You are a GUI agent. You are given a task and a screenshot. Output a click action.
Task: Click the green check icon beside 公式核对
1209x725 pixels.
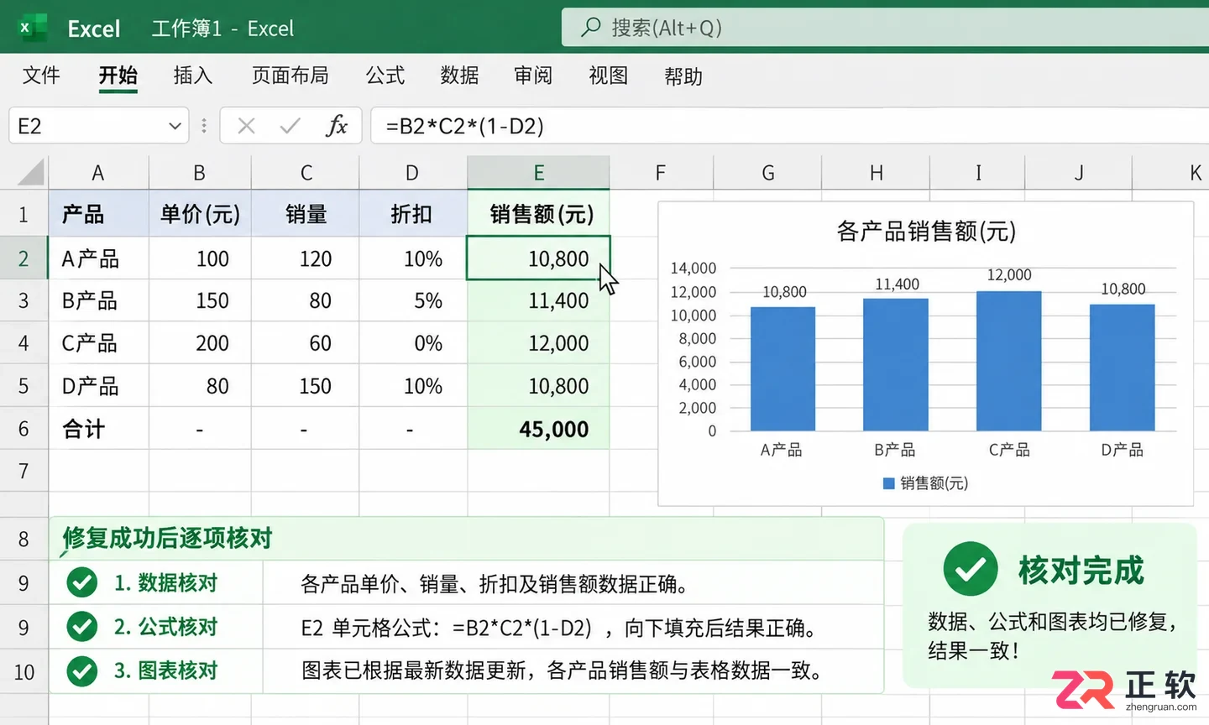coord(82,626)
